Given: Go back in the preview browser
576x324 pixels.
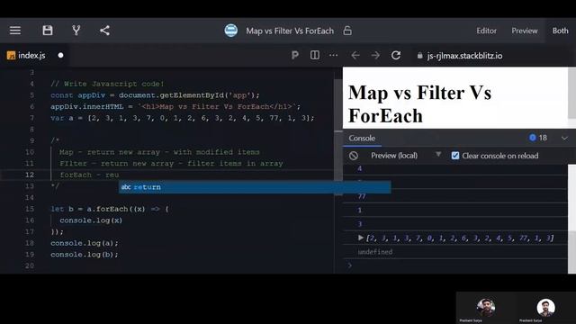Looking at the screenshot, I should tap(355, 56).
